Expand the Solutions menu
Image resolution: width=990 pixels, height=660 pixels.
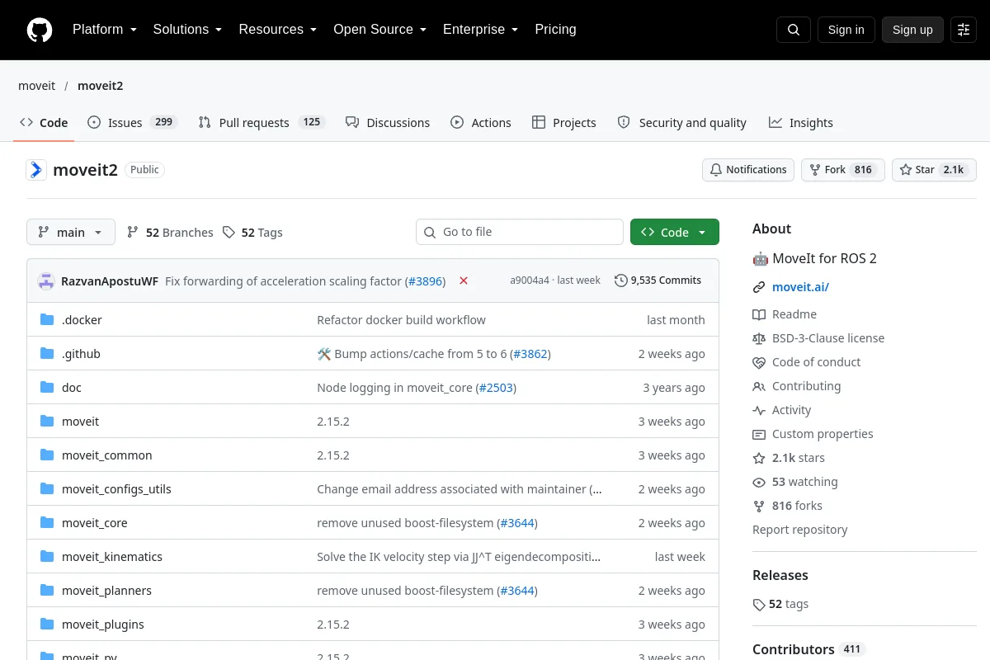pos(188,29)
